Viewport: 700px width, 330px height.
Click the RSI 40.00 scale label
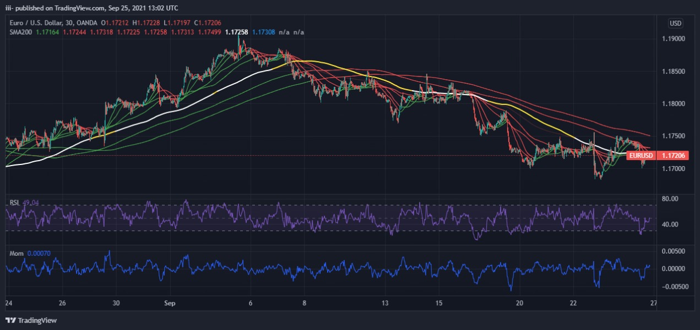click(x=669, y=224)
